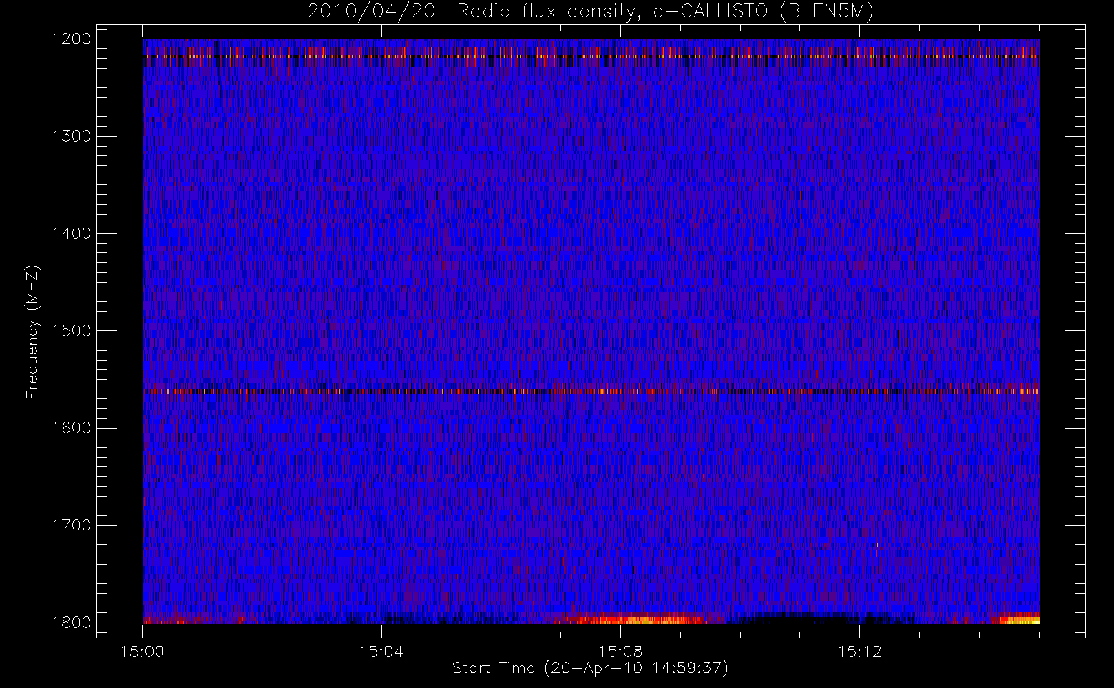Click the 1400 frequency tick label
This screenshot has width=1114, height=688.
point(72,234)
